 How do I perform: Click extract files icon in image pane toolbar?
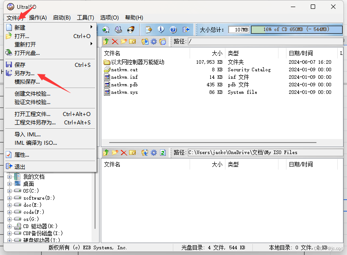(145, 42)
